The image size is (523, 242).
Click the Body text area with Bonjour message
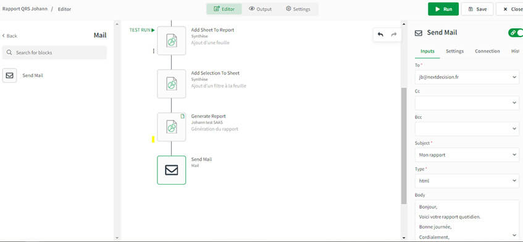pyautogui.click(x=467, y=221)
